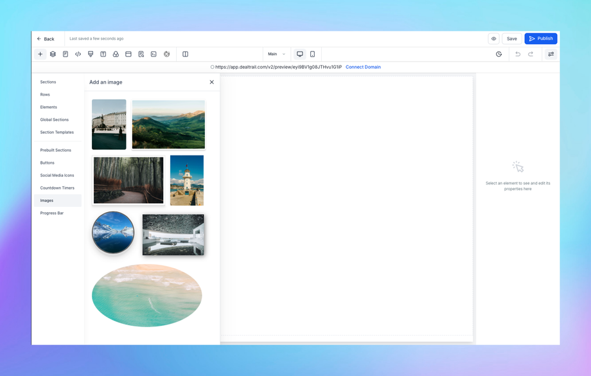Switch to desktop view

(299, 54)
